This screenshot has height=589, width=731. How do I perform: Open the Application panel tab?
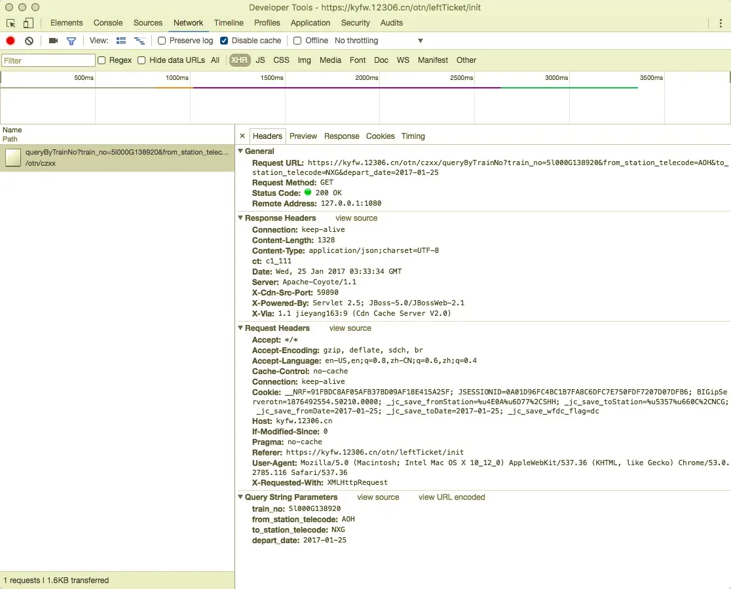310,23
